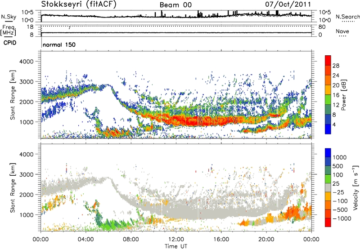Image resolution: width=360 pixels, height=249 pixels.
Task: Click the '12:00' time axis tick label
Action: [176, 240]
